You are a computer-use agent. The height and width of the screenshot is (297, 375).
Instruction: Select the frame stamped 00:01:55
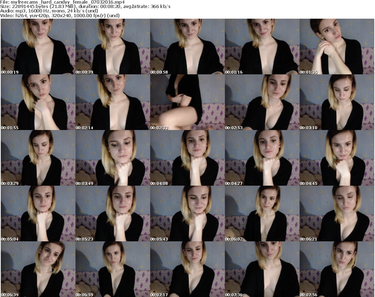click(38, 102)
